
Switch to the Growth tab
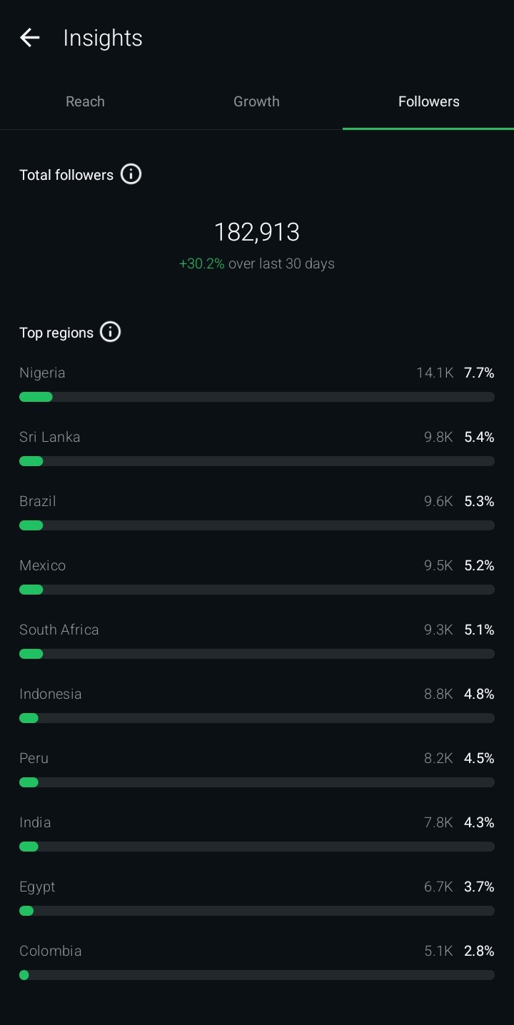click(256, 101)
